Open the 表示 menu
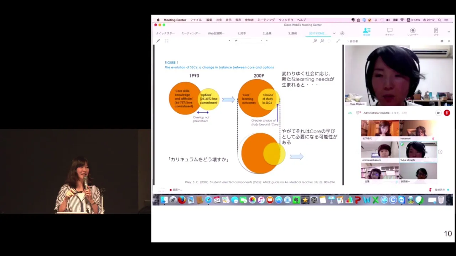Image resolution: width=456 pixels, height=256 pixels. click(228, 20)
